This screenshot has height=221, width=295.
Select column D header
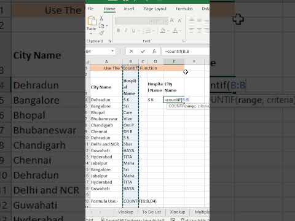click(x=155, y=61)
